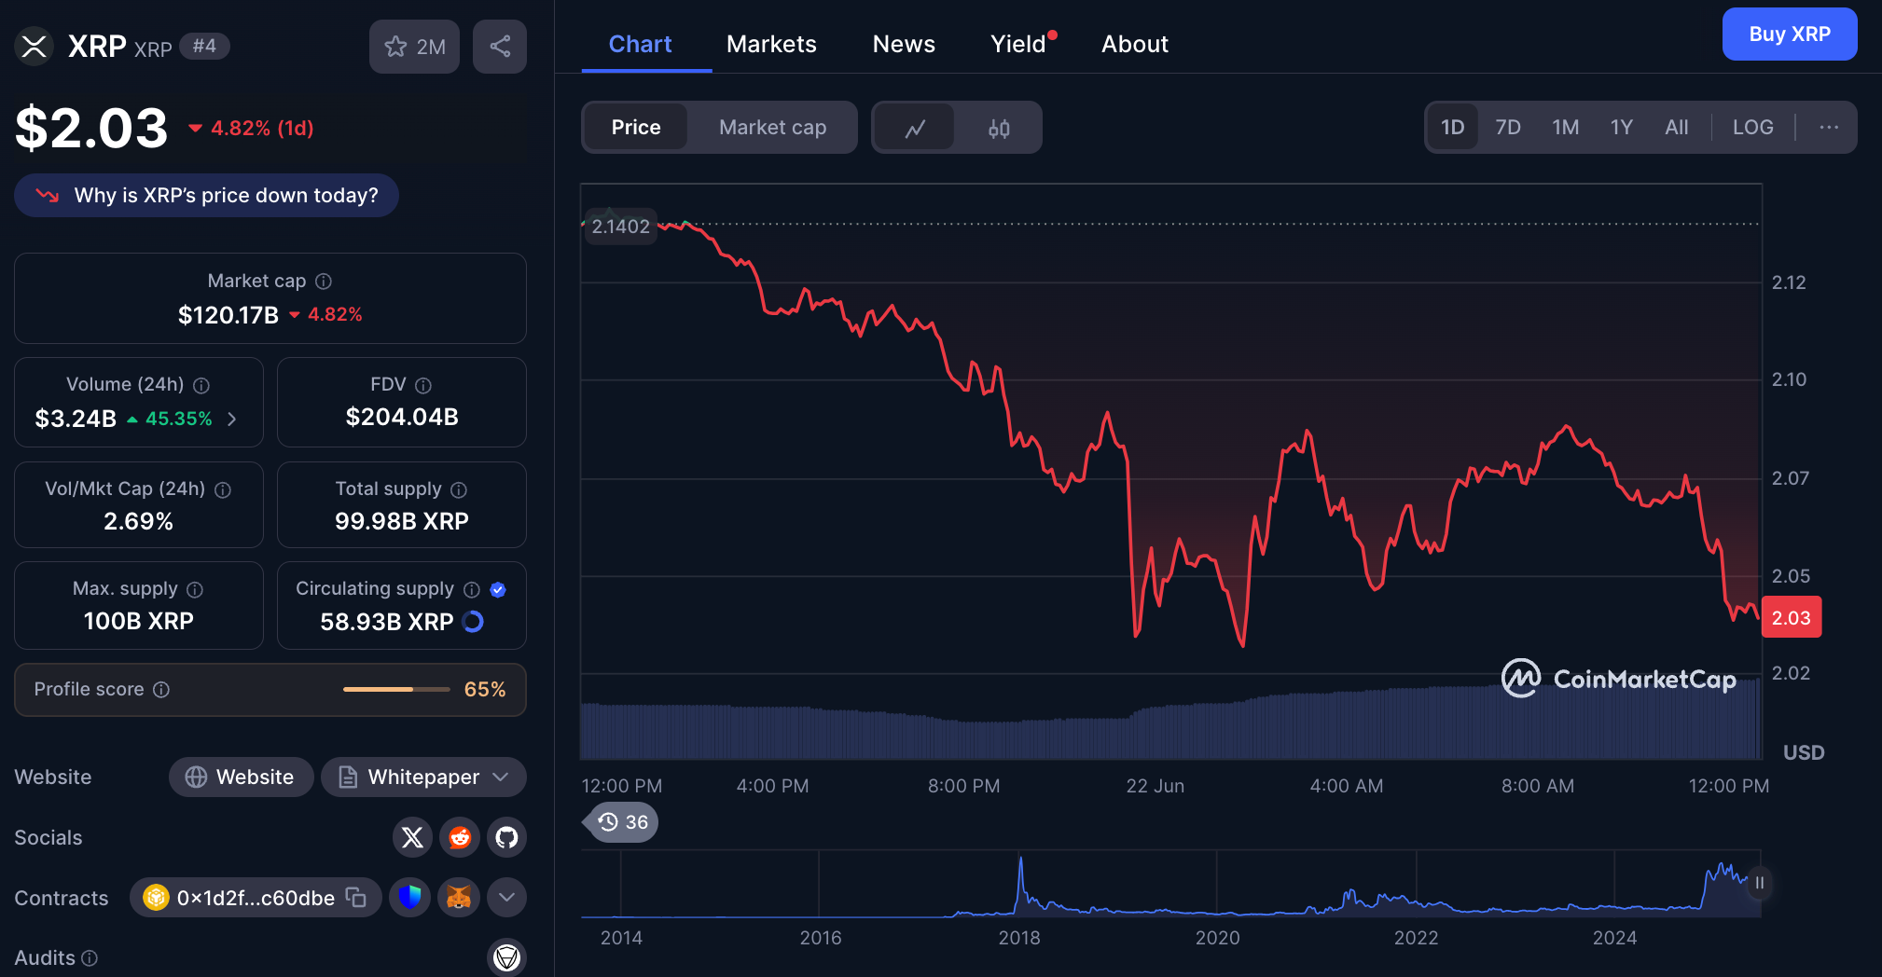Open the BNB chain contract icon
Screen dimensions: 1882x977
coord(156,897)
